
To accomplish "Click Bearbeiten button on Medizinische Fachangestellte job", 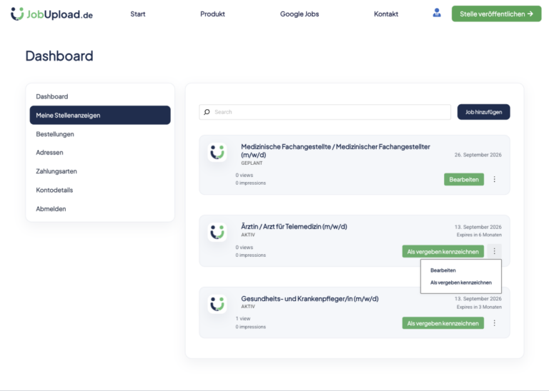I will tap(464, 179).
